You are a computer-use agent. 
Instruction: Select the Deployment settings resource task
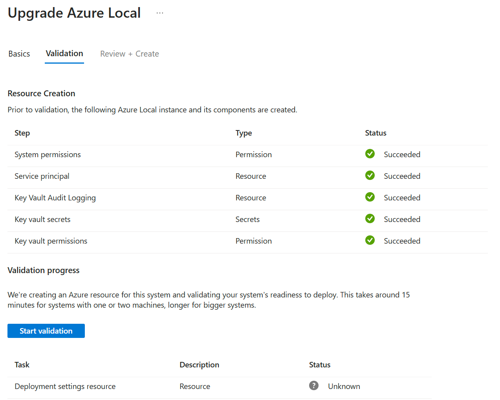(x=65, y=387)
